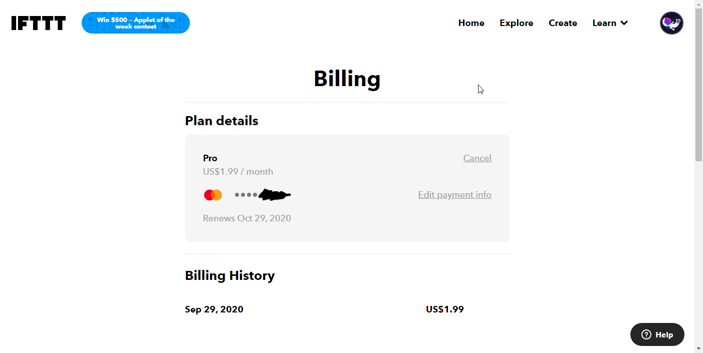Open the Explore page
This screenshot has width=703, height=353.
(516, 23)
